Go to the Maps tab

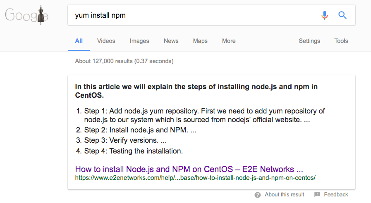(200, 41)
